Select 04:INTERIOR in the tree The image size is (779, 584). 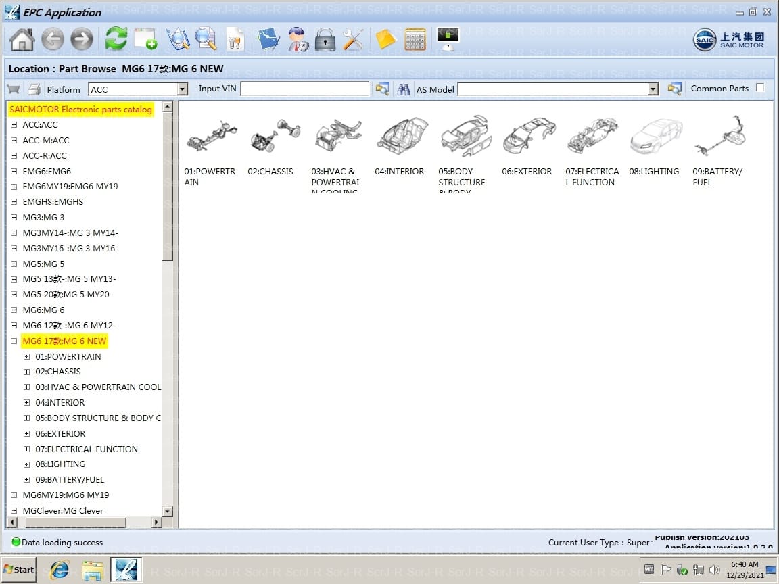click(x=60, y=403)
